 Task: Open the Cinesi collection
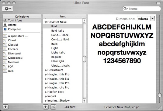pos(22,40)
